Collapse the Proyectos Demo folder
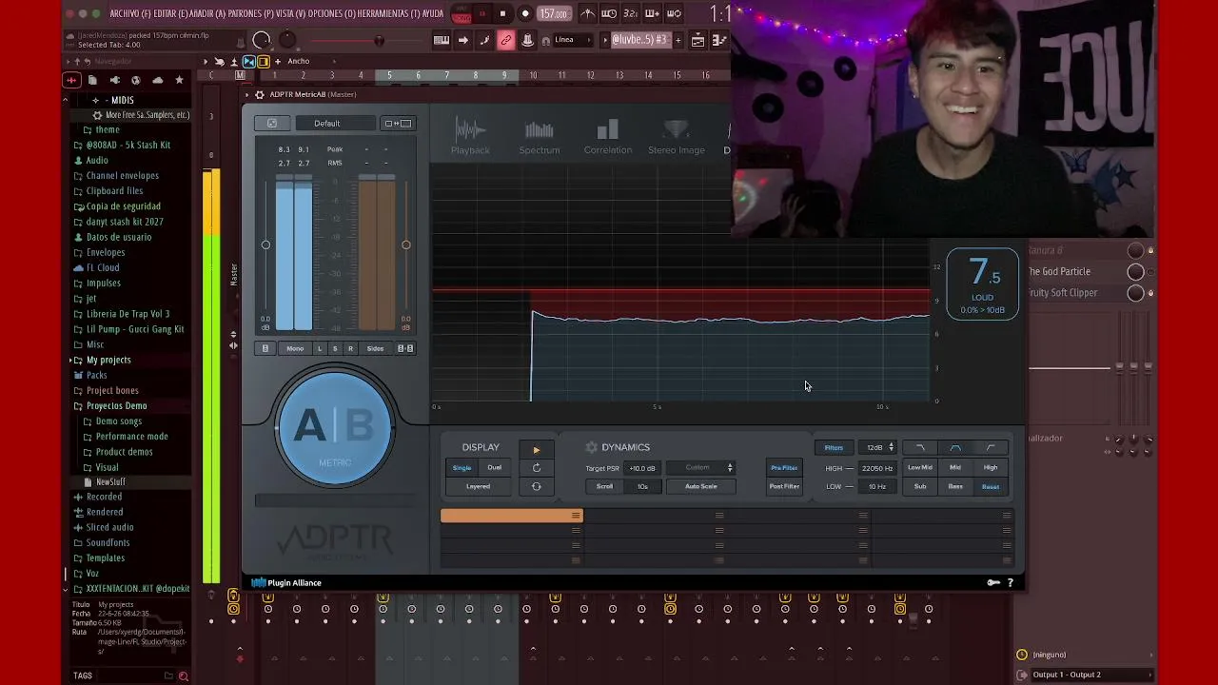Screen dimensions: 1218x685 click(116, 405)
